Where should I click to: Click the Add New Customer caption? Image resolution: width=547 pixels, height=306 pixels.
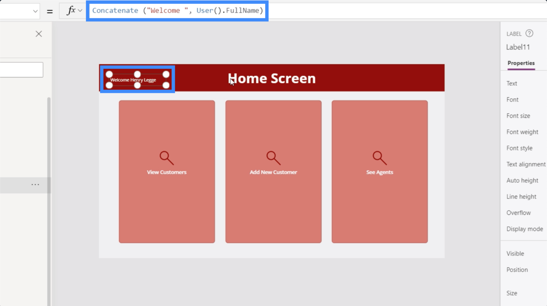(x=273, y=172)
